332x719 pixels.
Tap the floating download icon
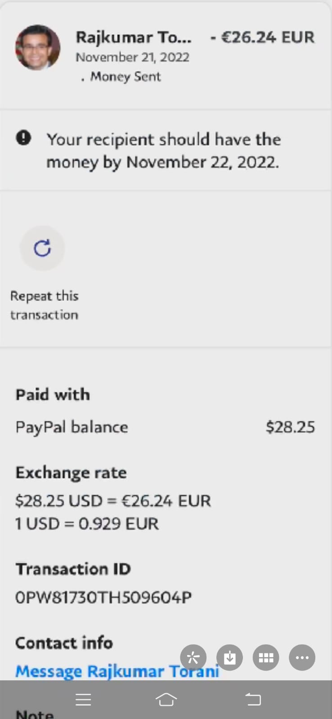click(x=230, y=658)
